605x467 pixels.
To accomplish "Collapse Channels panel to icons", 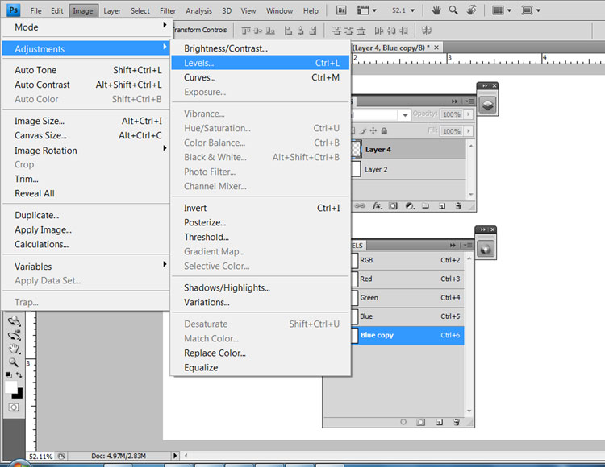I will coord(453,246).
